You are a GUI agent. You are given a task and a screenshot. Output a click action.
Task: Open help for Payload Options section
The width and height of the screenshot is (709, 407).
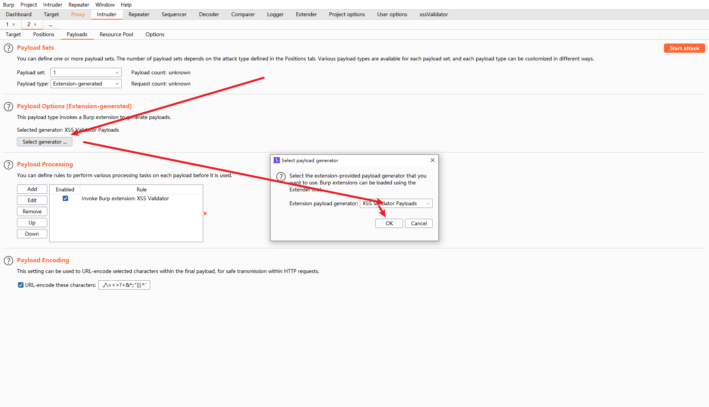click(x=8, y=107)
